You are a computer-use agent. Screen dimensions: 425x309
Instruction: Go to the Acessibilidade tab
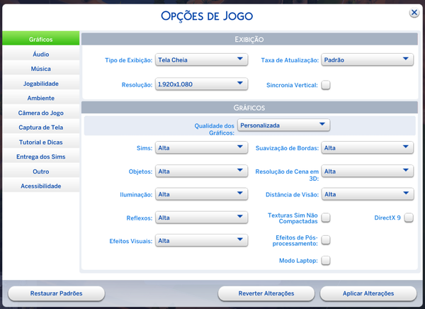[41, 186]
